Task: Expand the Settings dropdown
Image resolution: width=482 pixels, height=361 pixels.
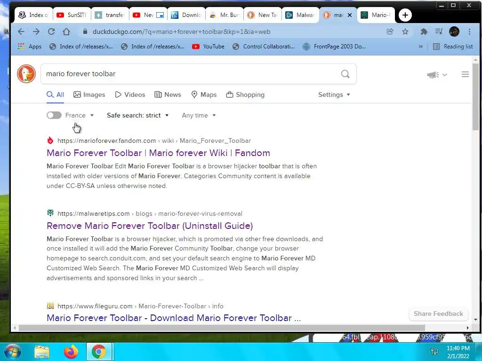Action: coord(334,94)
